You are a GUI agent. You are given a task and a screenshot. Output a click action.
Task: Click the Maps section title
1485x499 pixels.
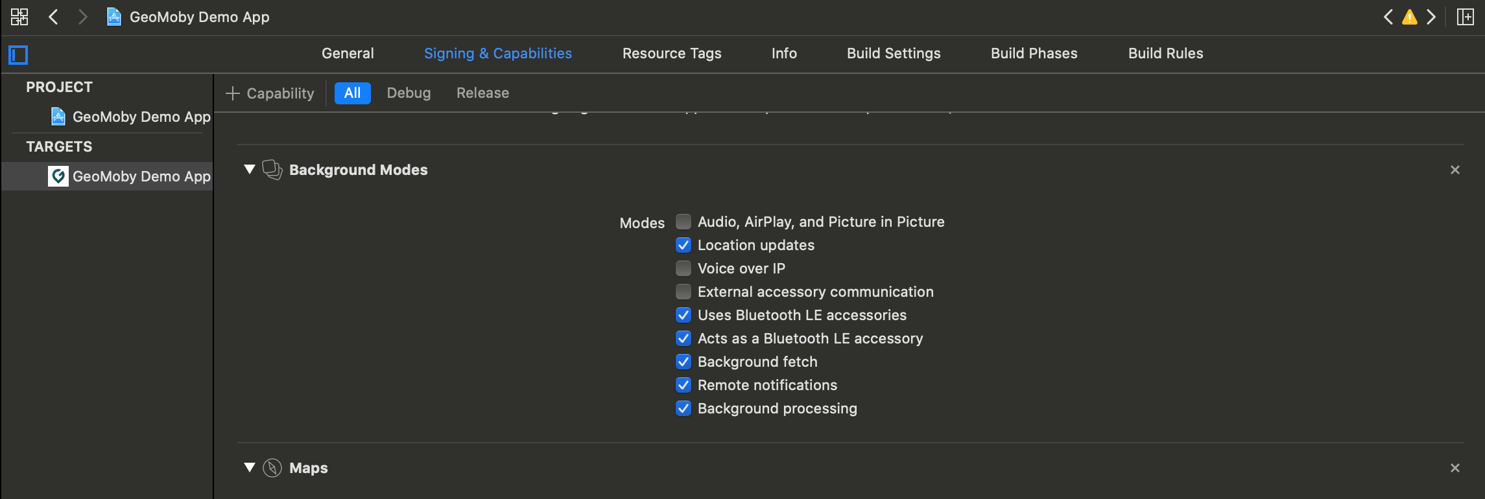pos(309,468)
